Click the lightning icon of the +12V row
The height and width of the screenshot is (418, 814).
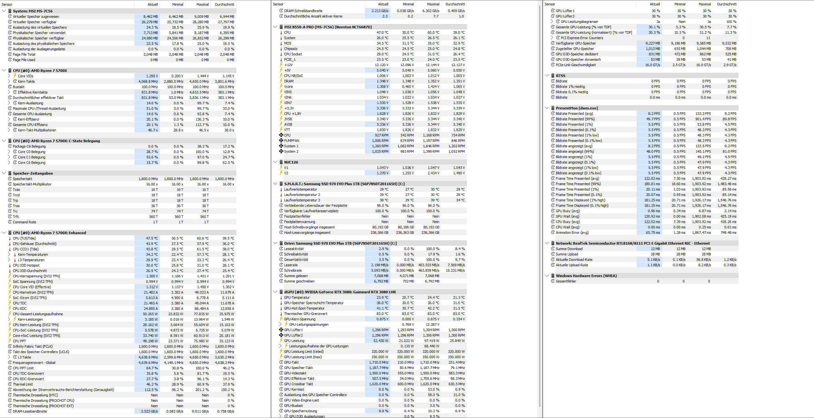point(281,65)
